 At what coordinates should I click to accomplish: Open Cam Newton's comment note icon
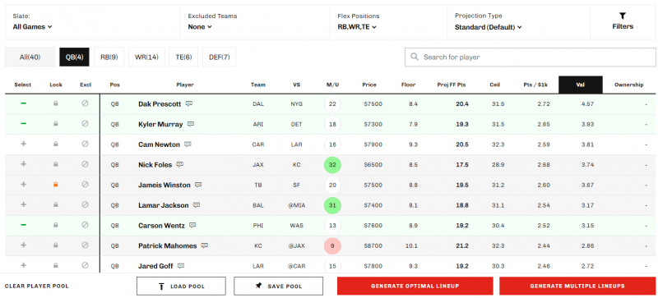(x=188, y=144)
